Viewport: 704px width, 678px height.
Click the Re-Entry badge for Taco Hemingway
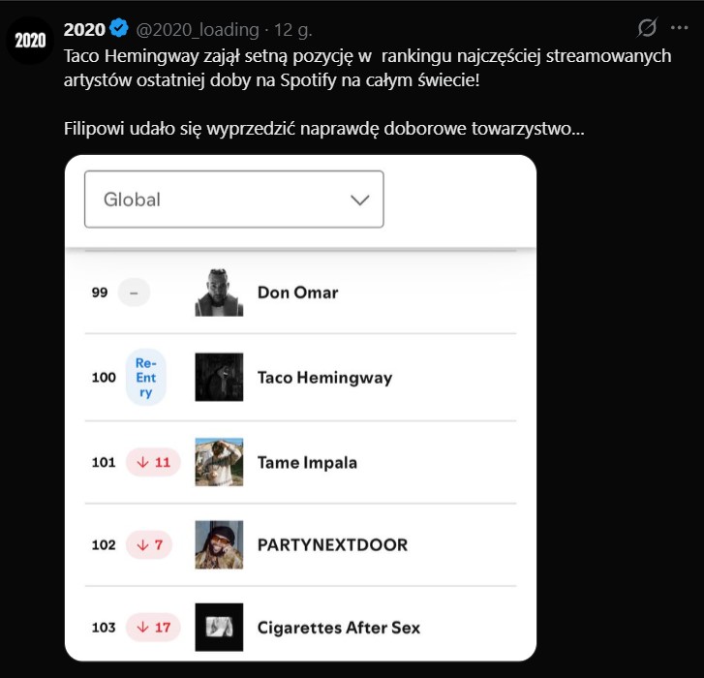point(145,377)
